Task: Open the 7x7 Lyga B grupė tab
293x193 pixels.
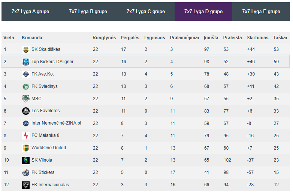Action: click(x=88, y=12)
